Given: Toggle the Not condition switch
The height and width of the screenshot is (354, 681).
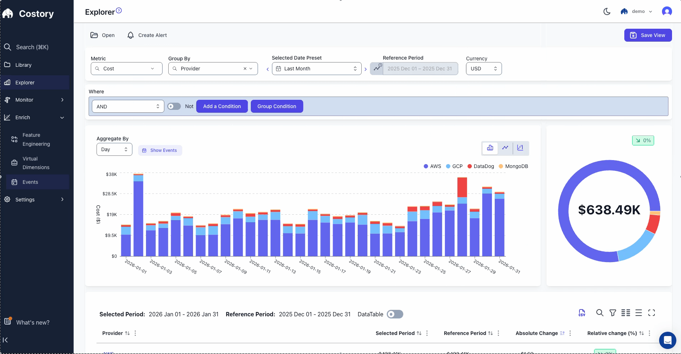Looking at the screenshot, I should 174,106.
